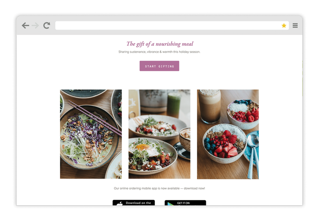The width and height of the screenshot is (319, 221).
Task: Click the Download on the App Store badge
Action: coord(134,203)
